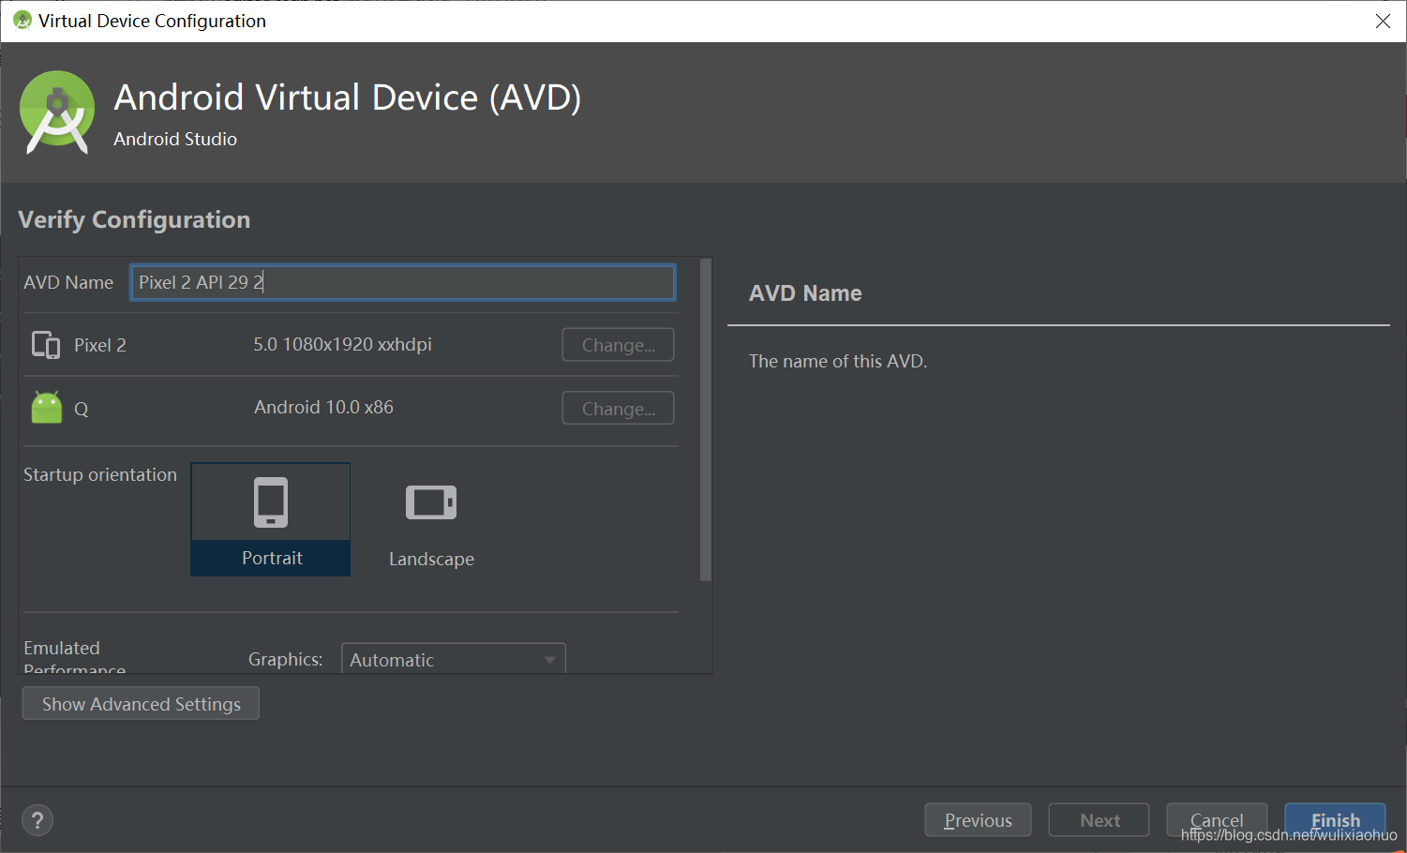Click the '5.0 1080x1920 xxhdpi' text
Screen dimensions: 1407x853
click(x=342, y=344)
